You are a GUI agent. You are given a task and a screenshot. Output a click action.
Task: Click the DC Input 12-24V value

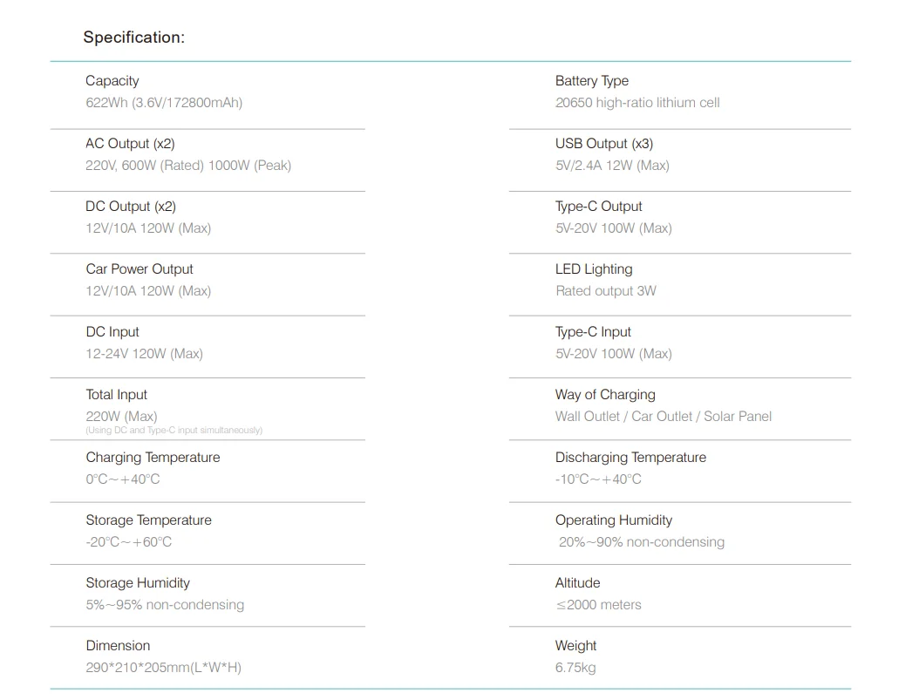[144, 353]
